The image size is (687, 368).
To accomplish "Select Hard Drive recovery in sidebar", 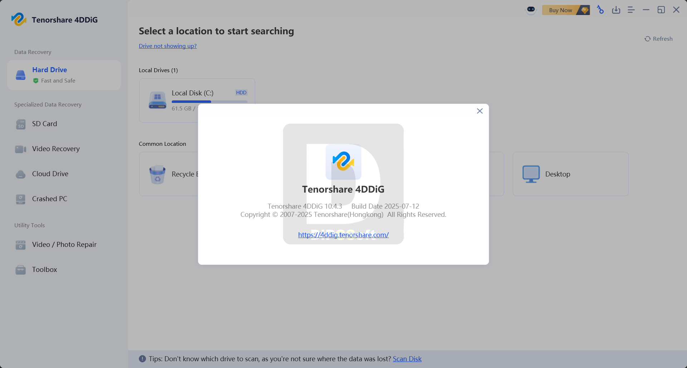I will coord(64,75).
